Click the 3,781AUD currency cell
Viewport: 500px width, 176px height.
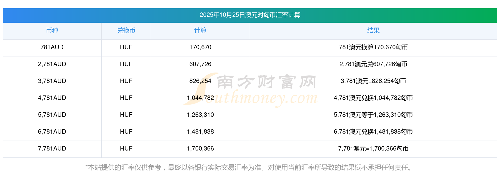click(52, 81)
